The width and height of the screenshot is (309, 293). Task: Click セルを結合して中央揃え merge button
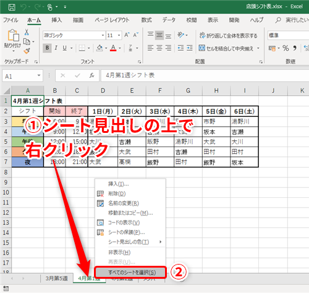226,48
